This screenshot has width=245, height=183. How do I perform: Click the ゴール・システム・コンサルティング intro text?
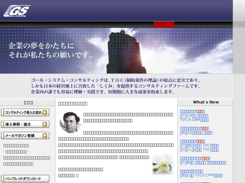pyautogui.click(x=116, y=86)
